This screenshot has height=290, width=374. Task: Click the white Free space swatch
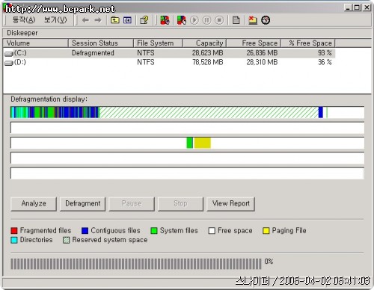point(212,231)
